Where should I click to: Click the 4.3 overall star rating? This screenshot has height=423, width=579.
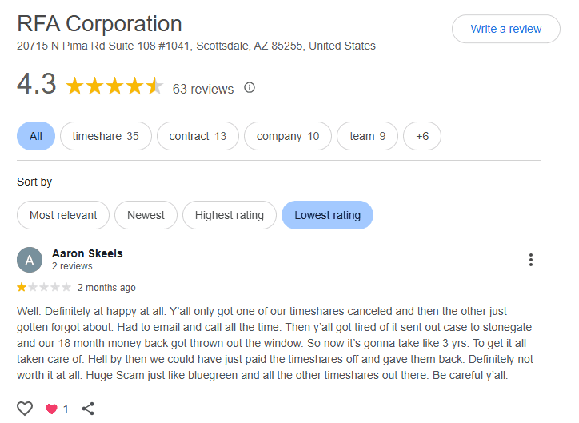click(114, 86)
